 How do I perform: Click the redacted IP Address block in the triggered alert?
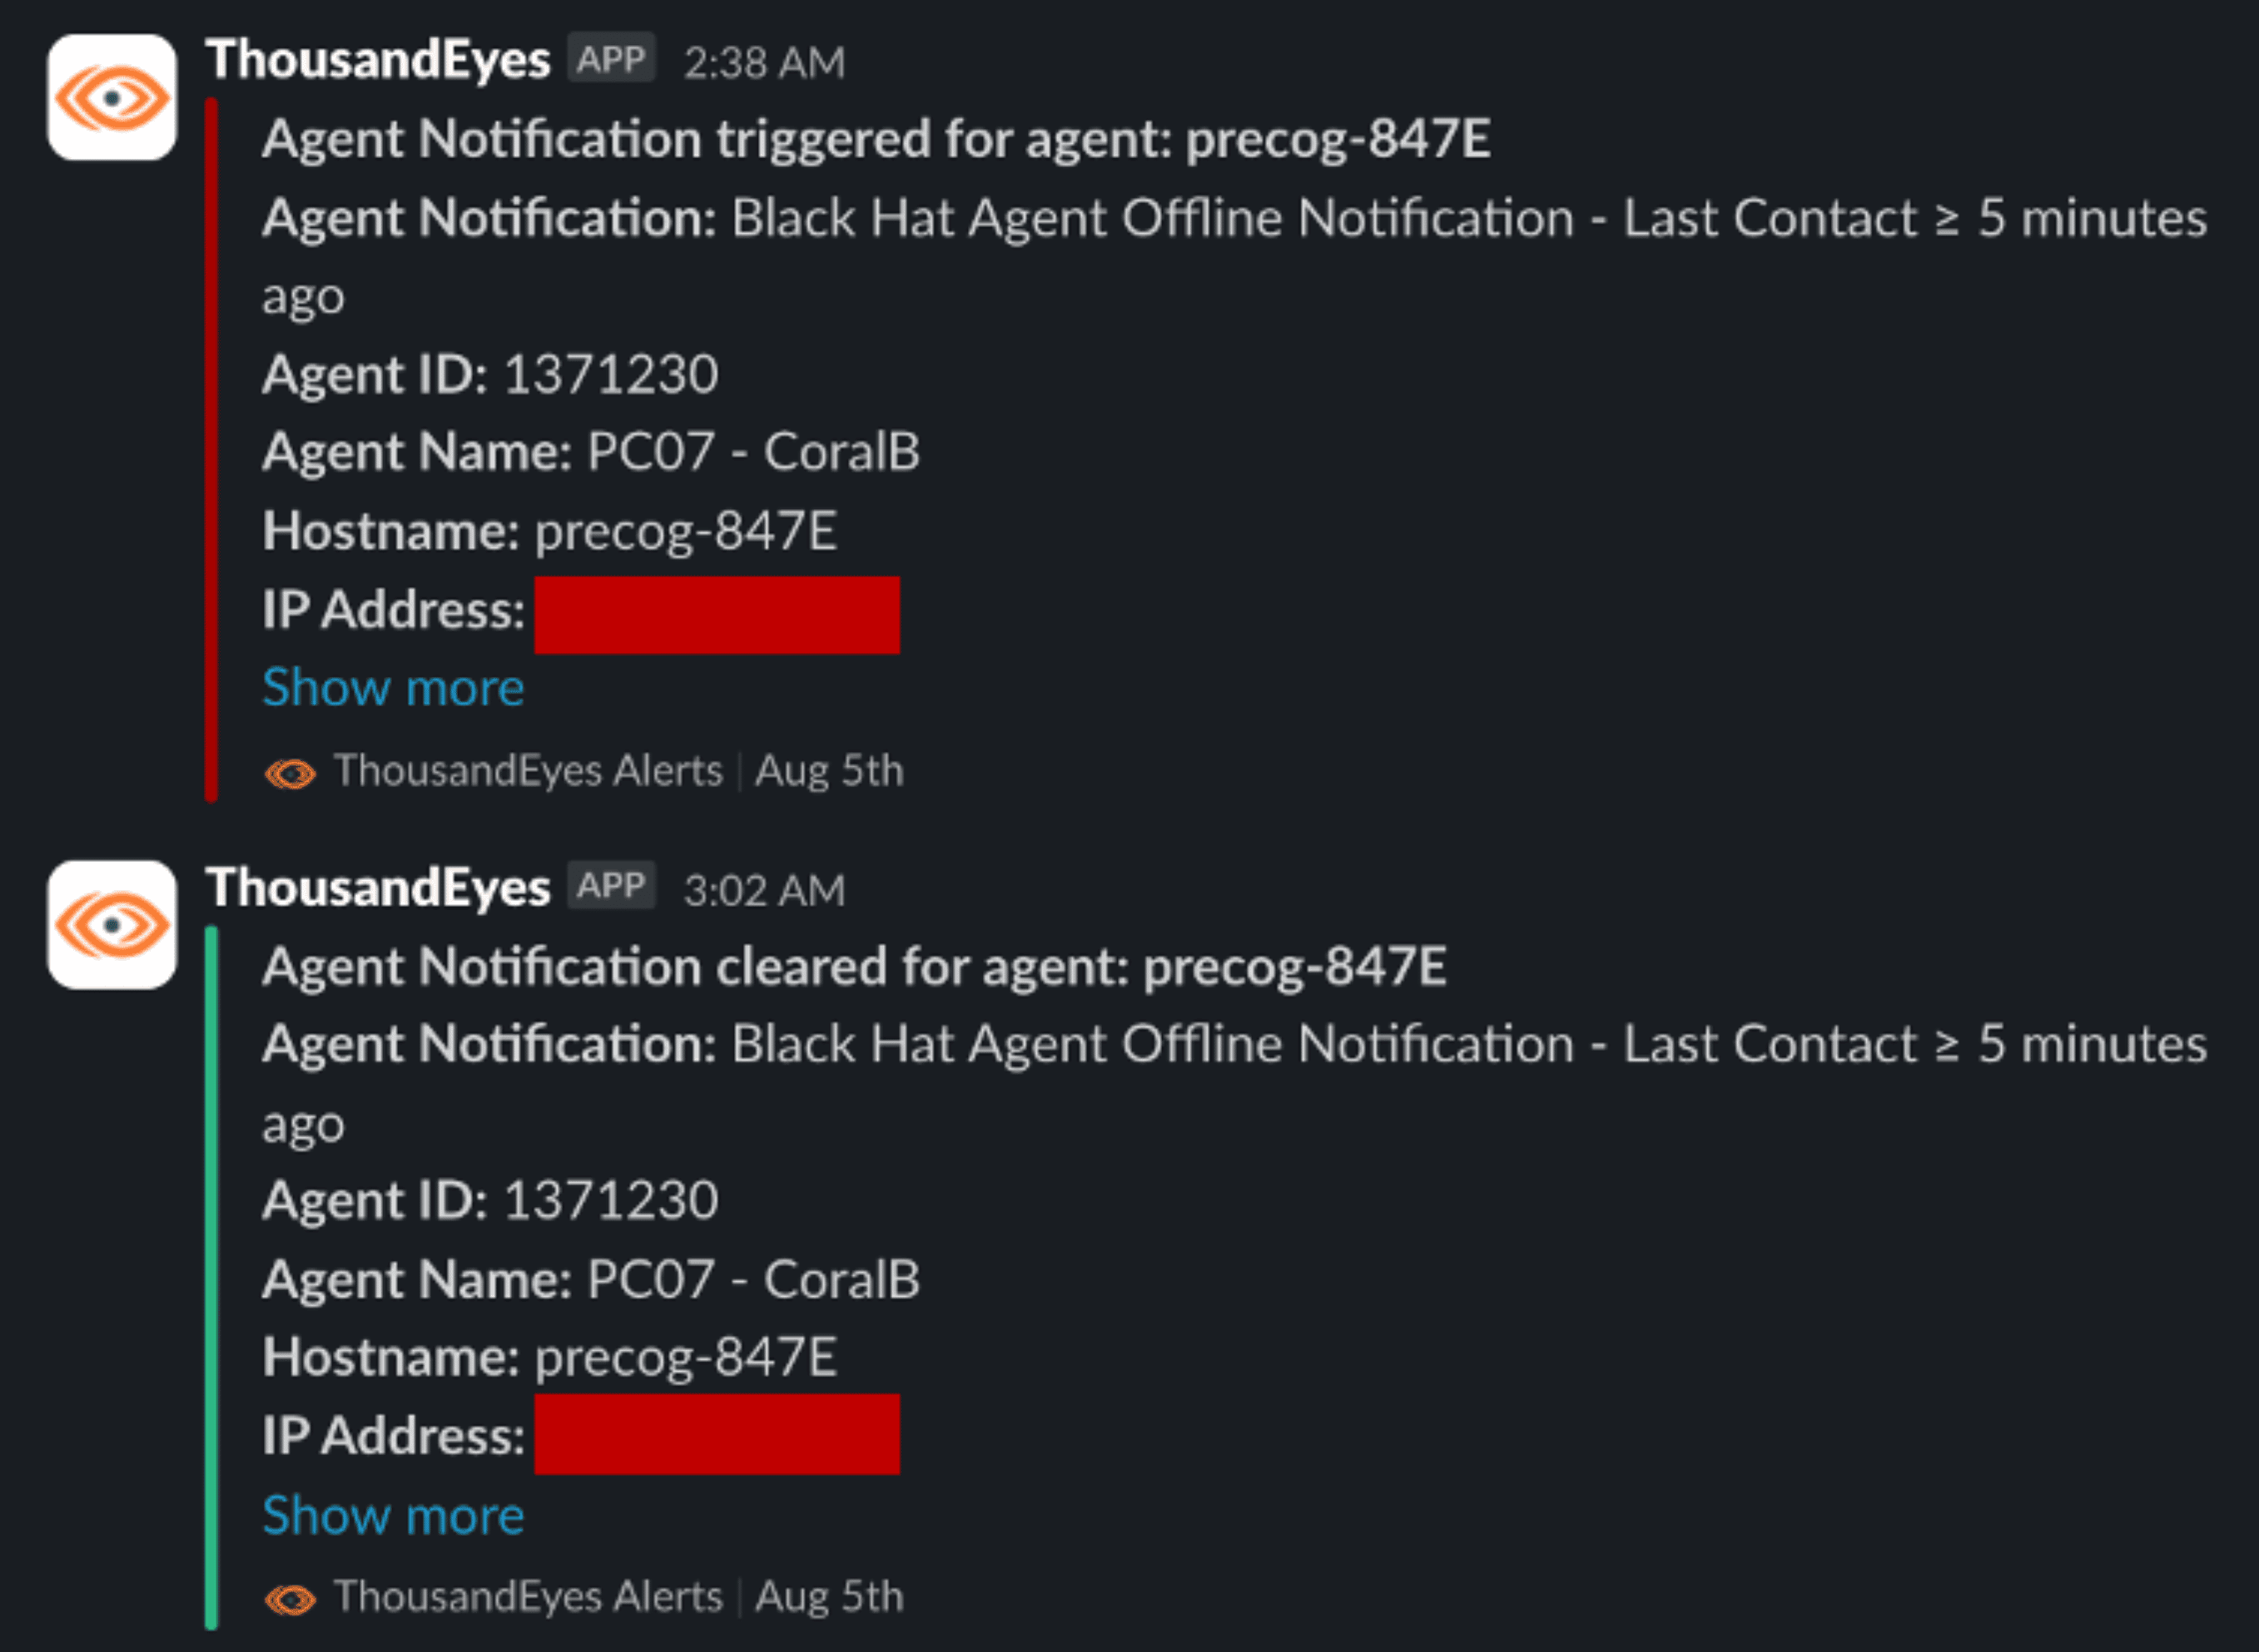717,614
